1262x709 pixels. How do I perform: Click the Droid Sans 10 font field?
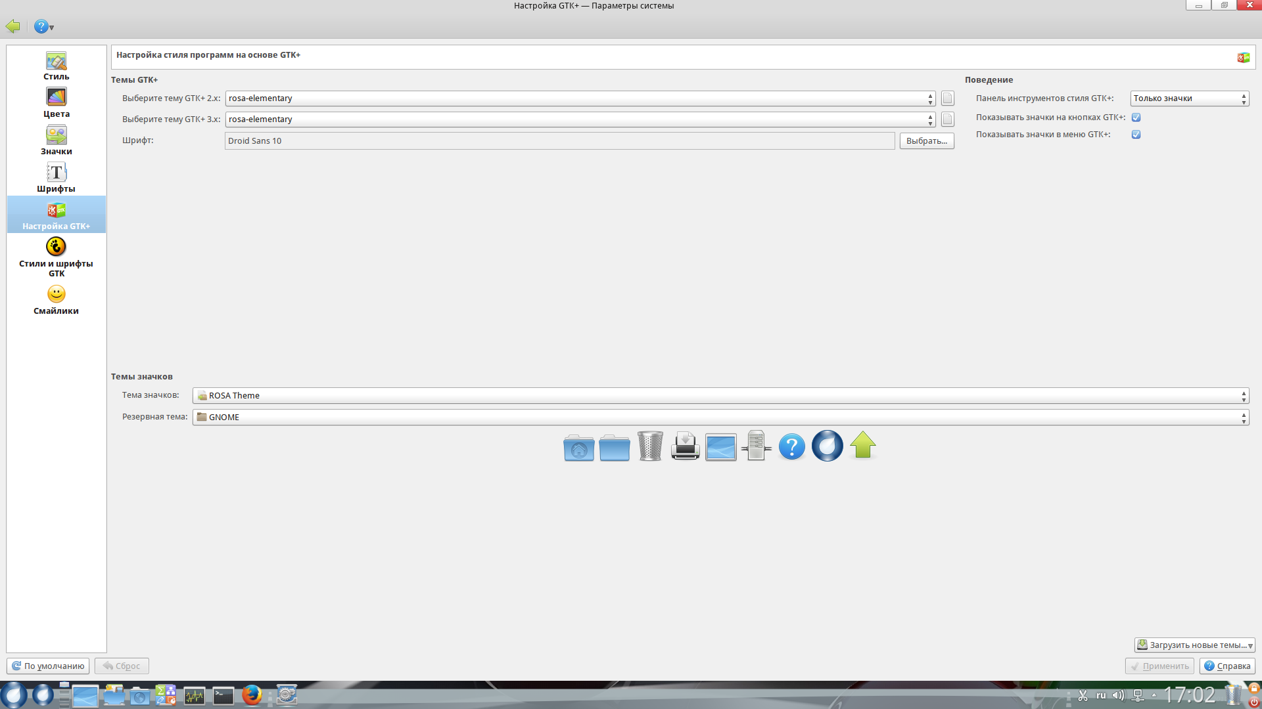pyautogui.click(x=559, y=141)
